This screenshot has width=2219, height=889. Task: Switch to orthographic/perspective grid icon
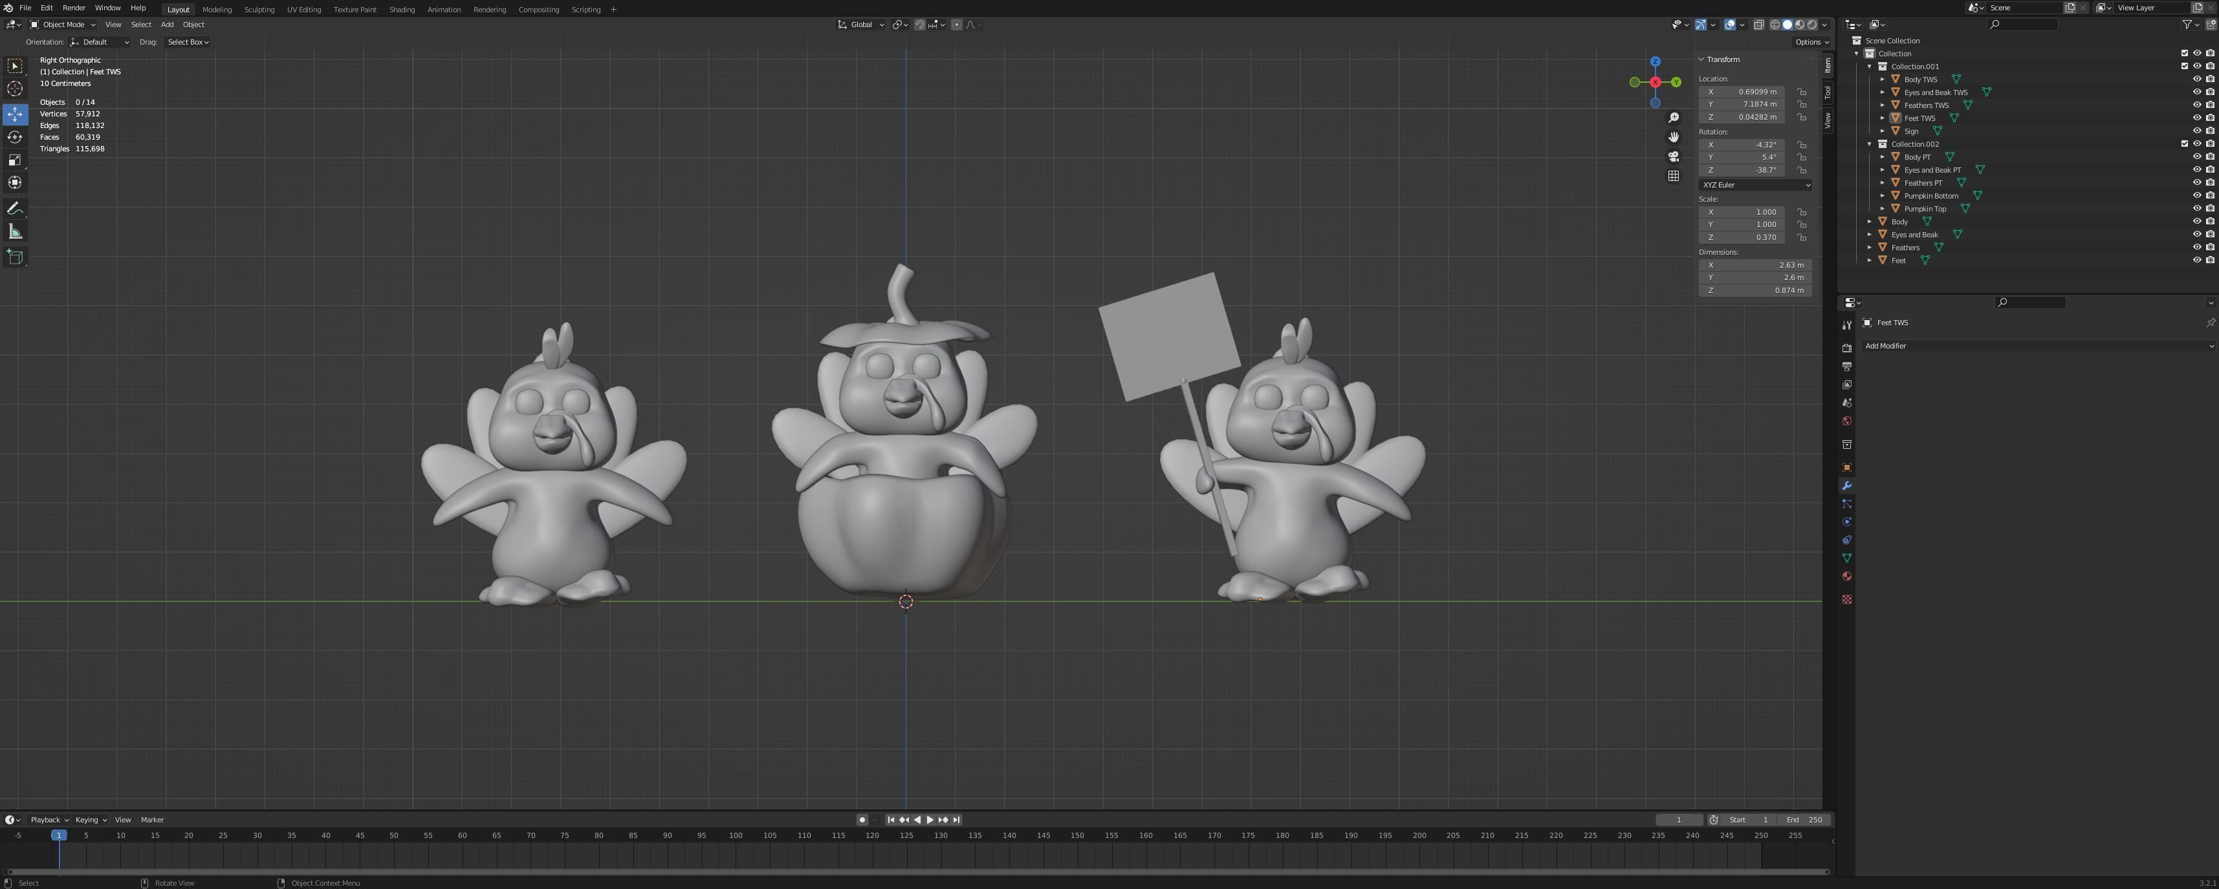1673,177
